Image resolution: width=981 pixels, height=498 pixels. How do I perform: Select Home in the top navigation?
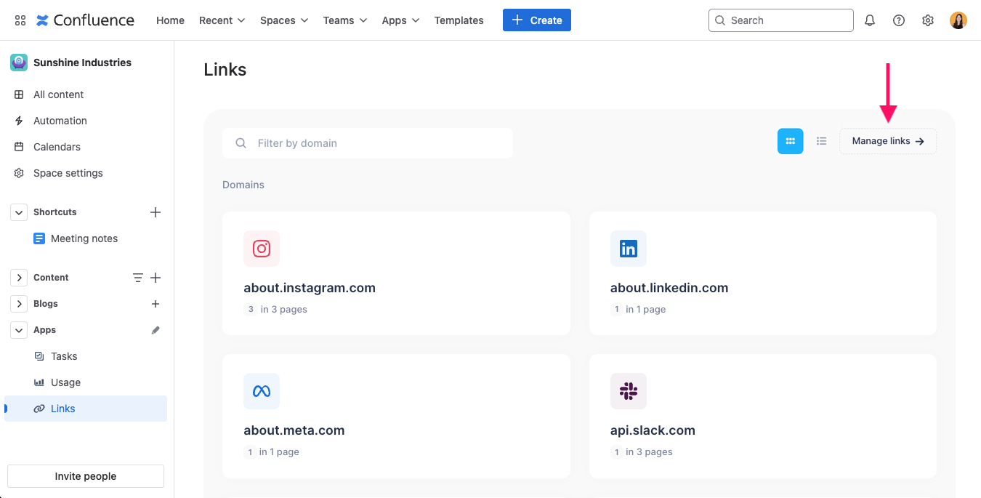click(x=170, y=20)
